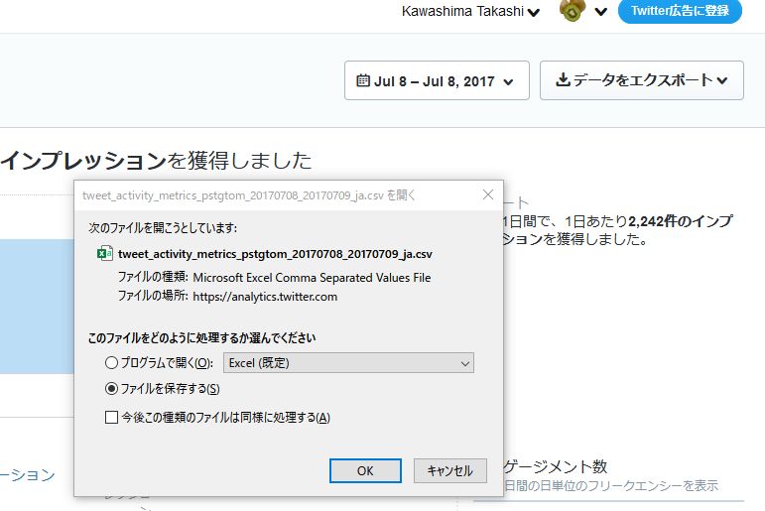The image size is (765, 511).
Task: Open データをエクスポート export menu
Action: pyautogui.click(x=642, y=80)
